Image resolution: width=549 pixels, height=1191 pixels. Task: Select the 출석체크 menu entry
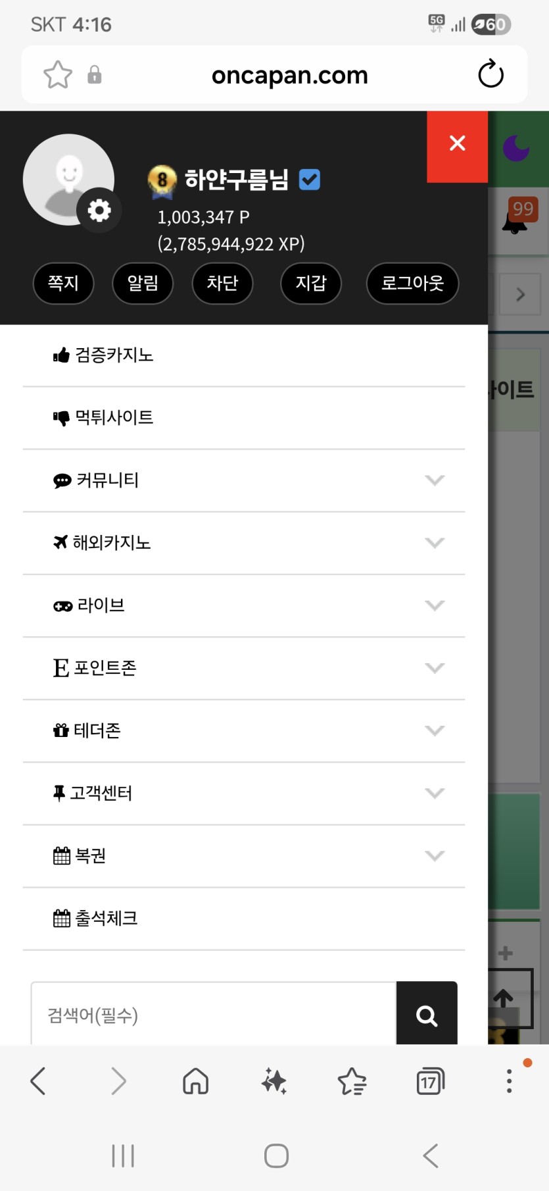[244, 919]
